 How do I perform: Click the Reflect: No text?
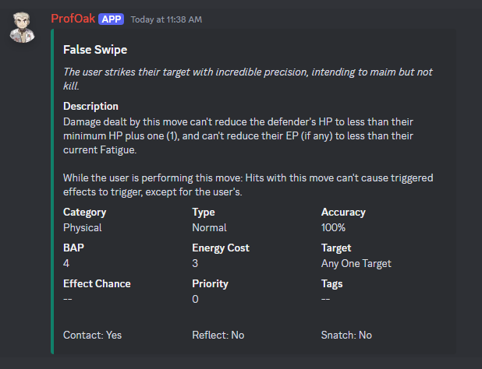pyautogui.click(x=218, y=335)
